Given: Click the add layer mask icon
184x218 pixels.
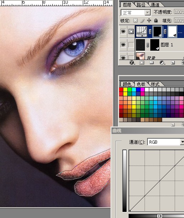Looking at the screenshot, I should tap(142, 62).
